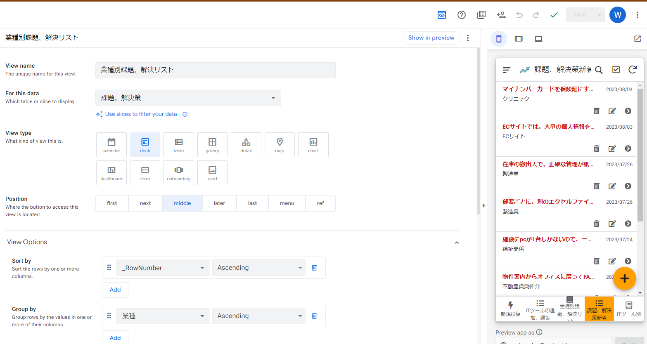647x344 pixels.
Task: Switch preview to tablet device view
Action: pyautogui.click(x=519, y=38)
